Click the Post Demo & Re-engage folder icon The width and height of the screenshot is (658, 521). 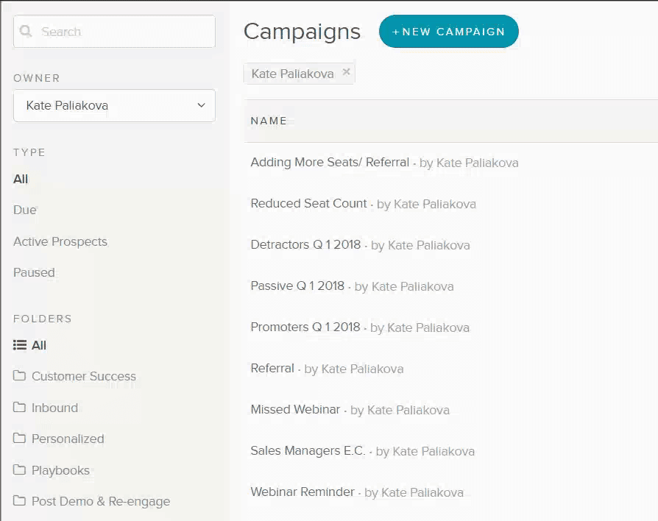tap(19, 500)
